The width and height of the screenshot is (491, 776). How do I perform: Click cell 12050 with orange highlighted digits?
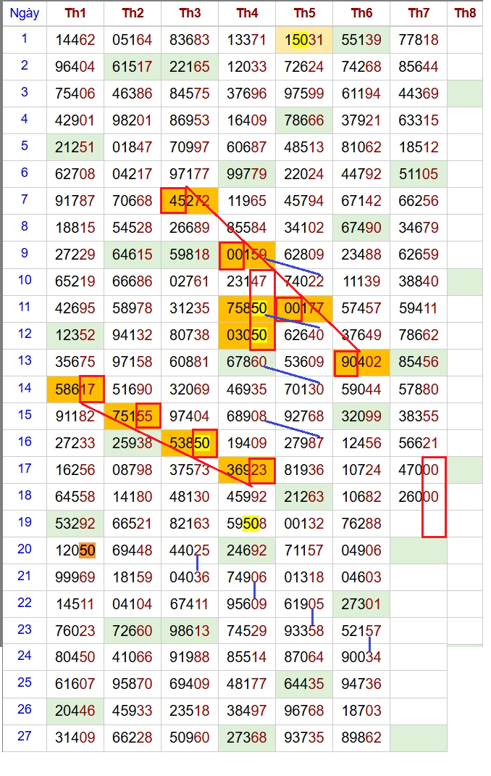point(75,550)
